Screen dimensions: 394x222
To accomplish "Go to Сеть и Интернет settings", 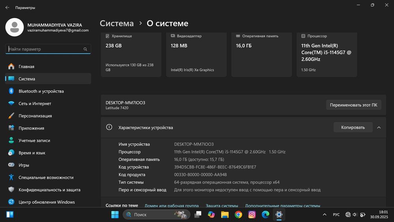I will point(48,103).
